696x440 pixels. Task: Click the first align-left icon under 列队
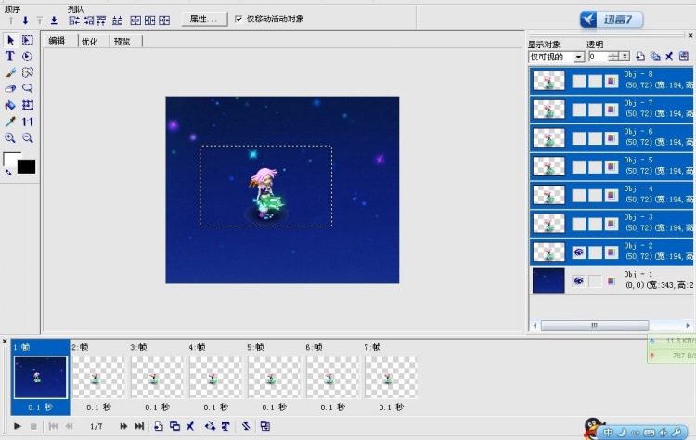(x=74, y=20)
